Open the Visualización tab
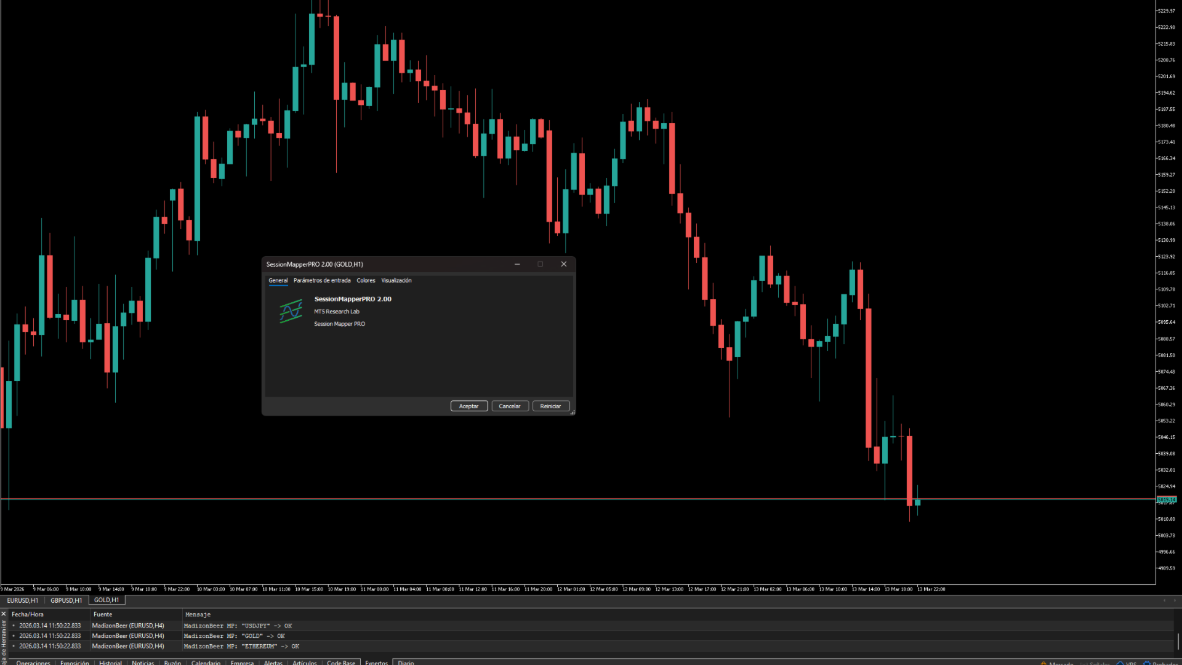Screen dimensions: 1182x665 [396, 281]
